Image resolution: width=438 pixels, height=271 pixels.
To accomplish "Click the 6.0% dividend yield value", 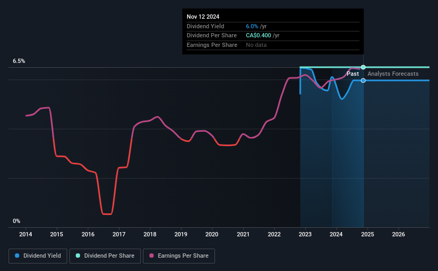I will click(x=252, y=26).
